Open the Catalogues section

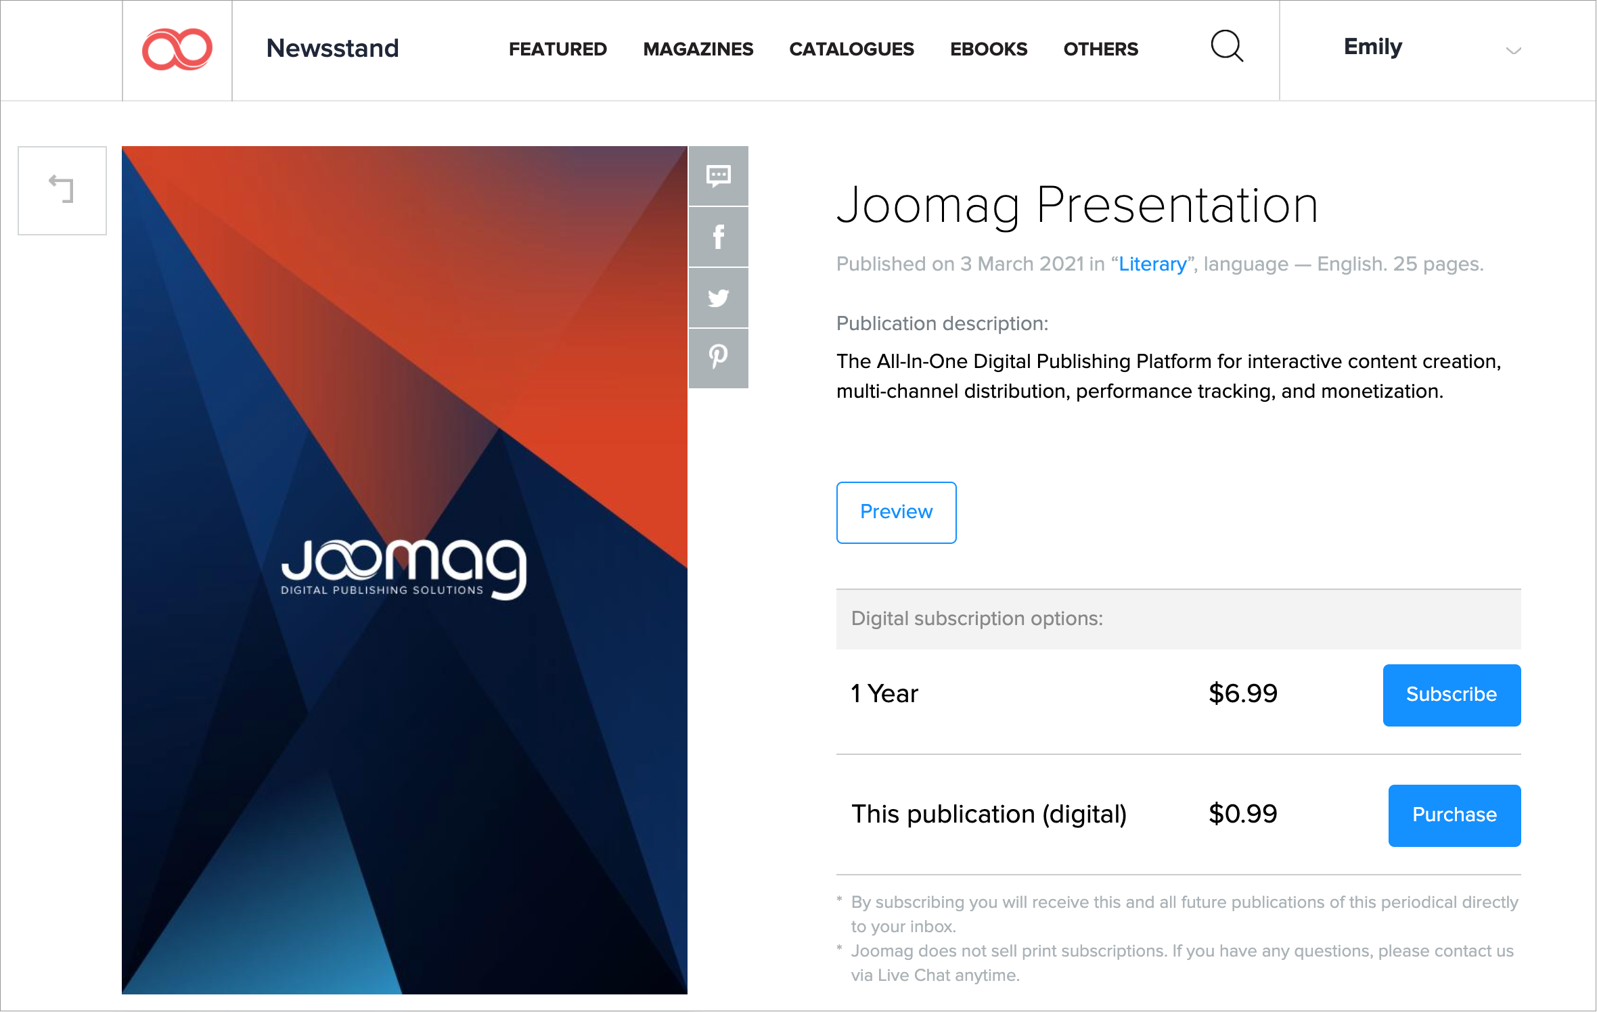click(x=851, y=49)
